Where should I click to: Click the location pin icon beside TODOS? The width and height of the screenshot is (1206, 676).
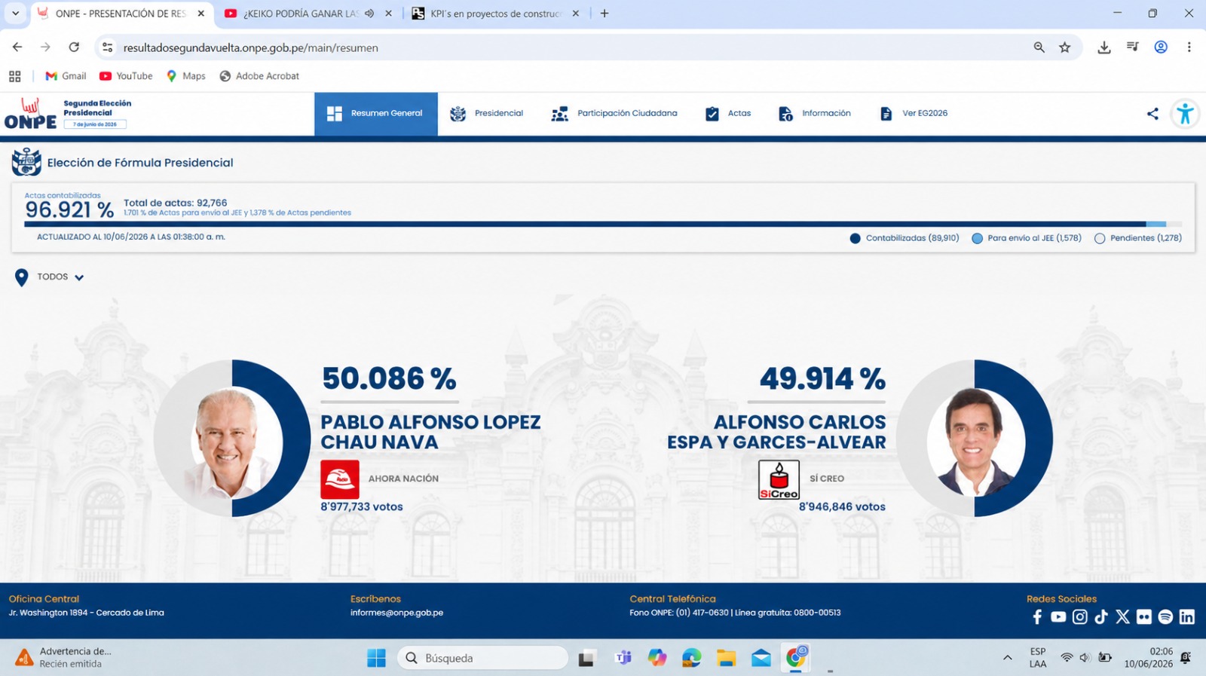point(21,277)
